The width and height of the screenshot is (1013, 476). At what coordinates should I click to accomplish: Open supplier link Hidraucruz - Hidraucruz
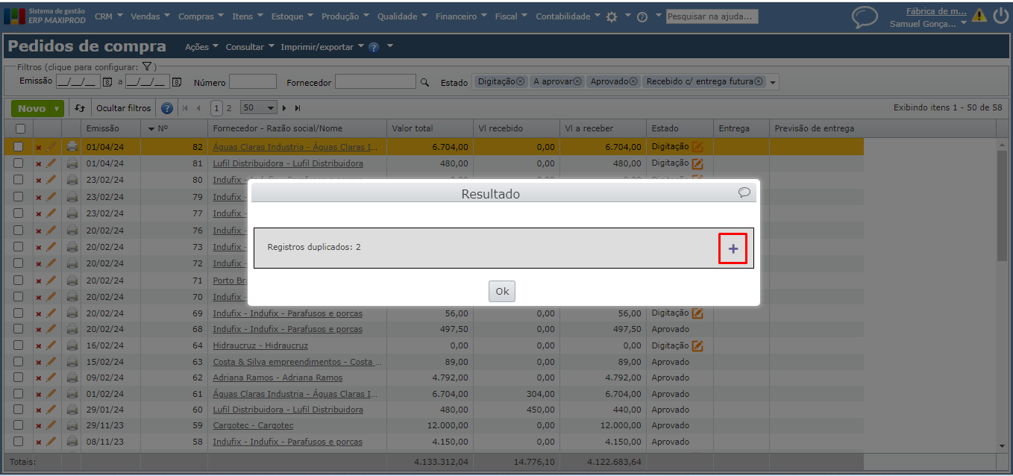pyautogui.click(x=260, y=345)
